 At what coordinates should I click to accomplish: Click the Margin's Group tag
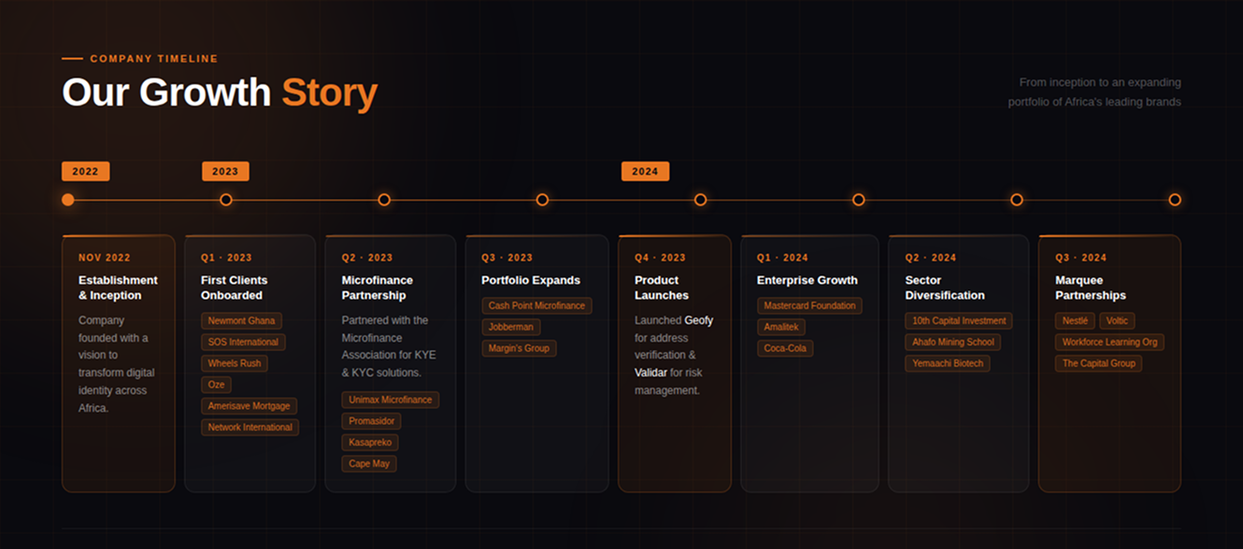pos(519,348)
